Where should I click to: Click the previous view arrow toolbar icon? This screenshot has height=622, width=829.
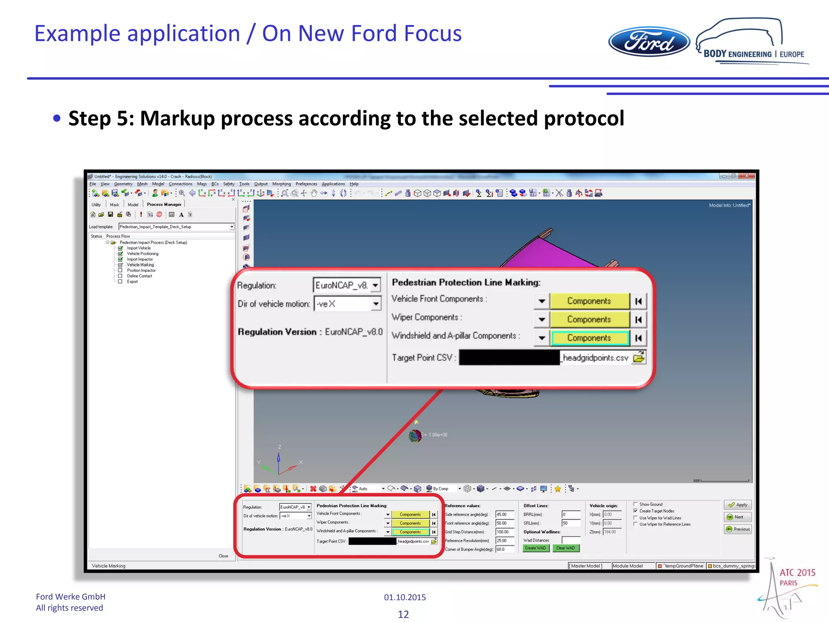[x=192, y=193]
